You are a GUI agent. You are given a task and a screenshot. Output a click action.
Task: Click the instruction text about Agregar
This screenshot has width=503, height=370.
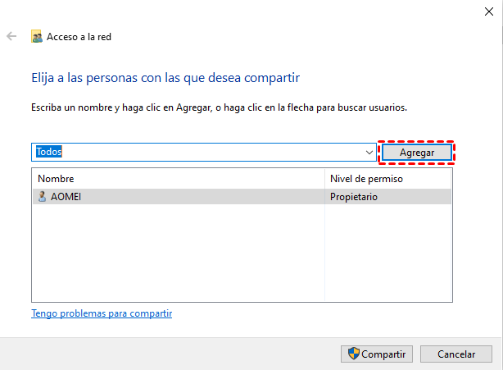point(219,107)
